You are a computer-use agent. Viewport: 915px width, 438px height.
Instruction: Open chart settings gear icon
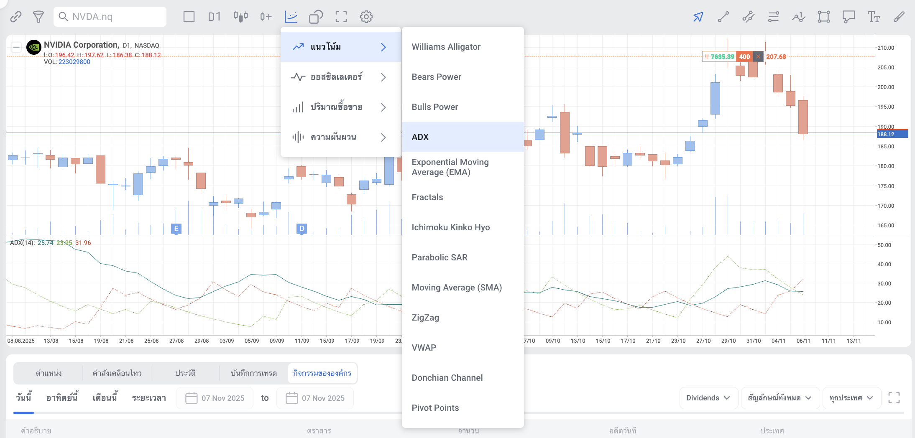pos(366,17)
